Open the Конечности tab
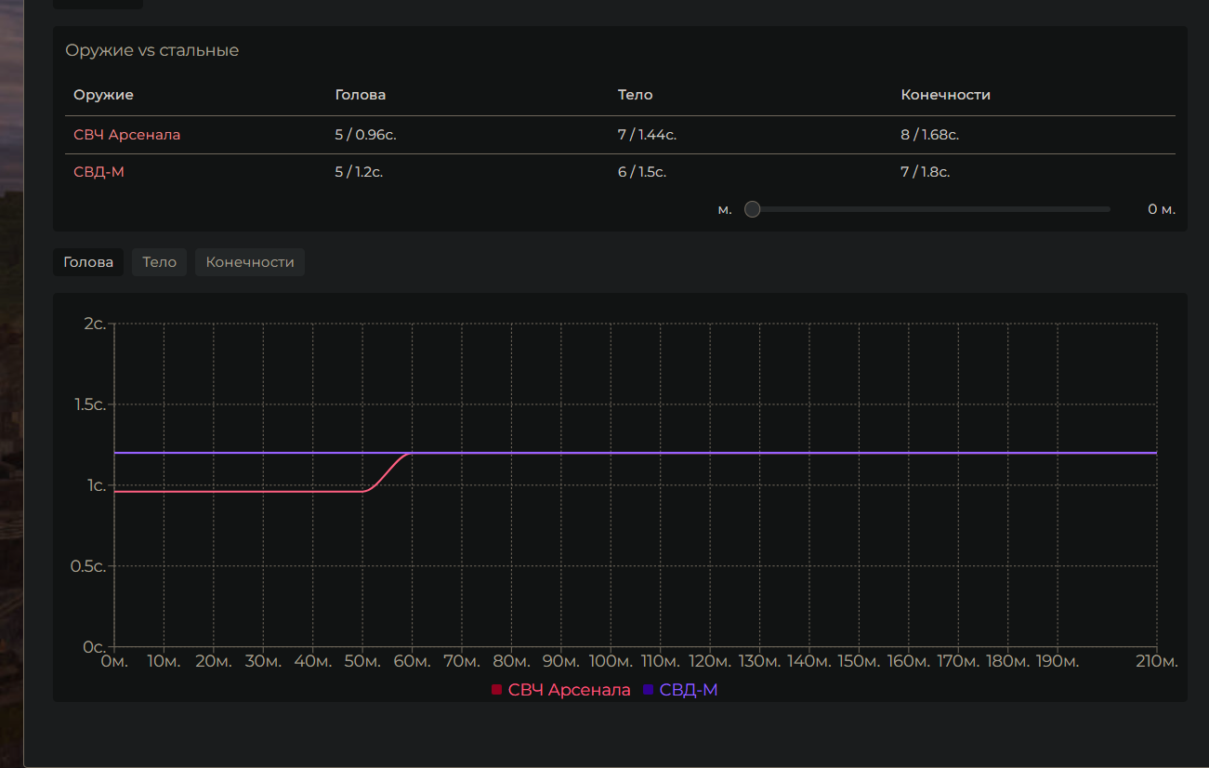This screenshot has width=1209, height=768. (x=249, y=262)
